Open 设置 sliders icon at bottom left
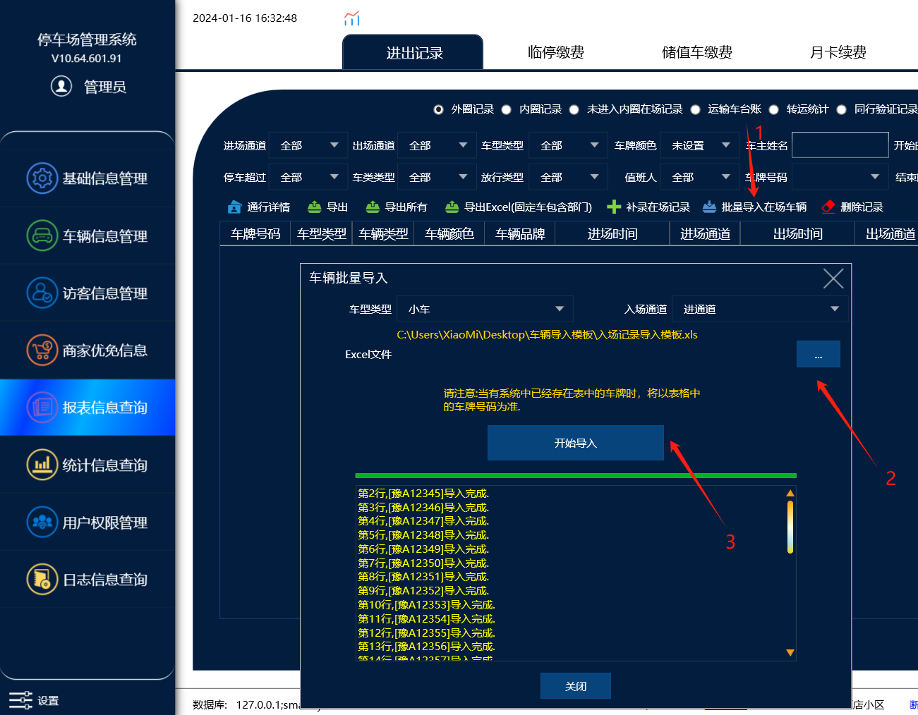The width and height of the screenshot is (918, 715). point(20,700)
